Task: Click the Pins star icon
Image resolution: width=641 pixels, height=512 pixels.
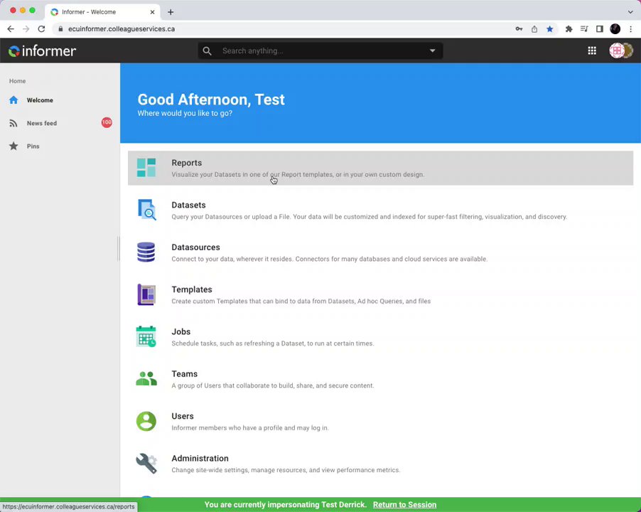Action: pyautogui.click(x=14, y=146)
